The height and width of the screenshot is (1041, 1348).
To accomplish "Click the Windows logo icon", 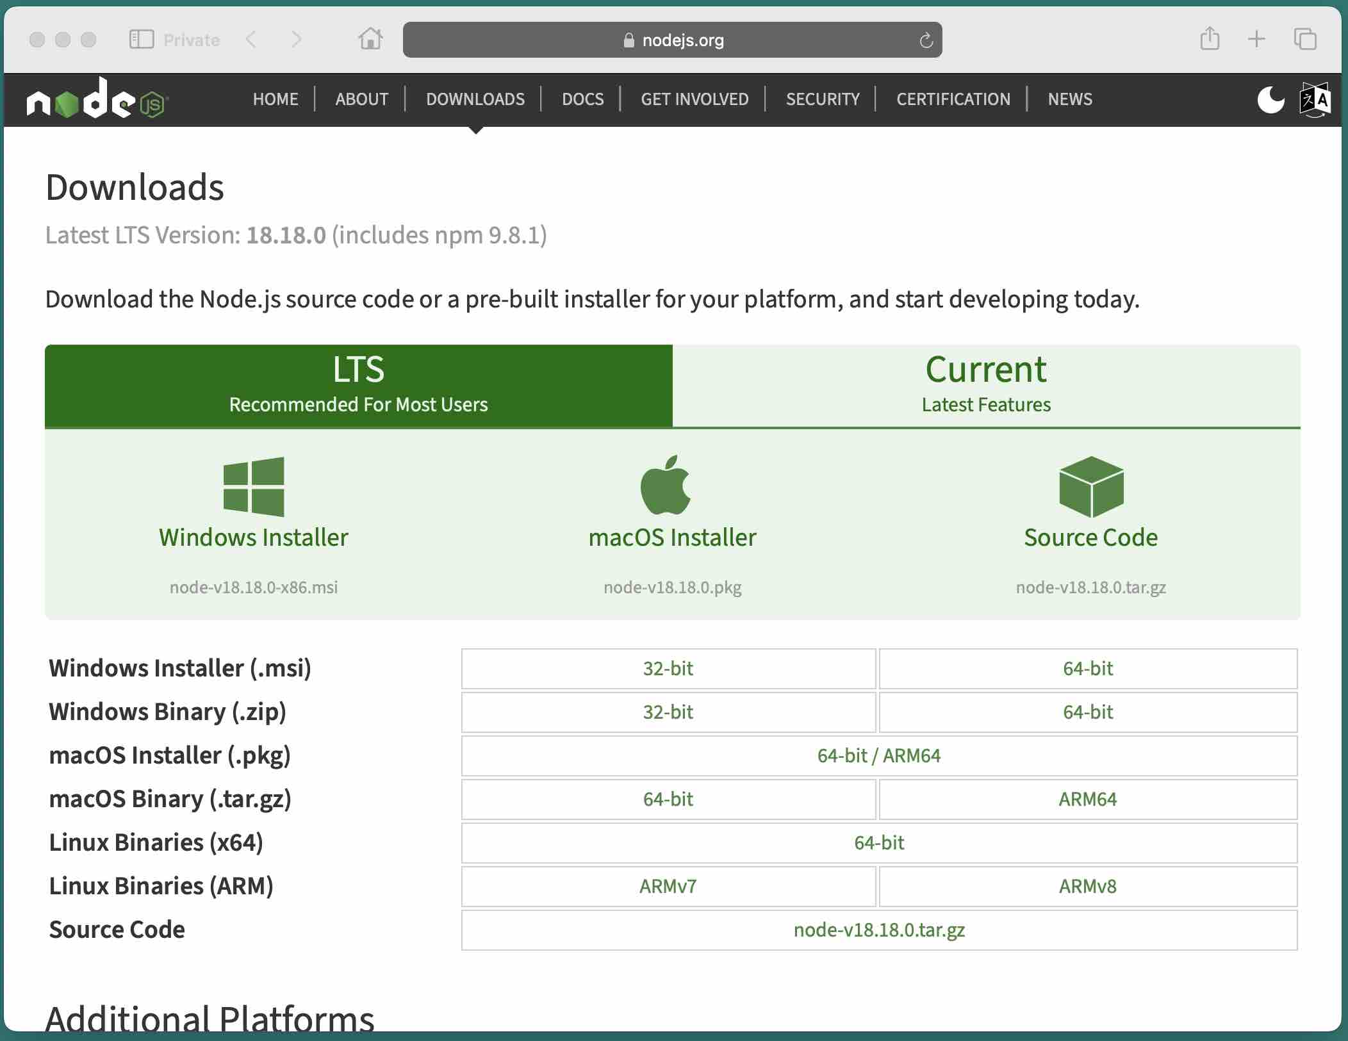I will pos(254,487).
